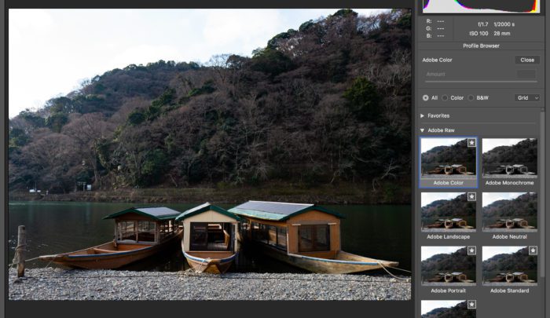Toggle favorite star on Adobe Standard profile

(x=533, y=250)
